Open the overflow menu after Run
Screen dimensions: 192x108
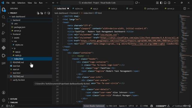(46, 3)
